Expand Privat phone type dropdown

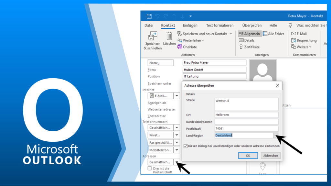point(177,135)
